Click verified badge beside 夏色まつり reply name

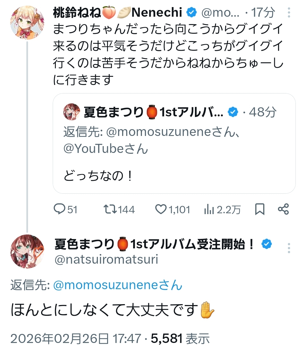click(x=267, y=244)
